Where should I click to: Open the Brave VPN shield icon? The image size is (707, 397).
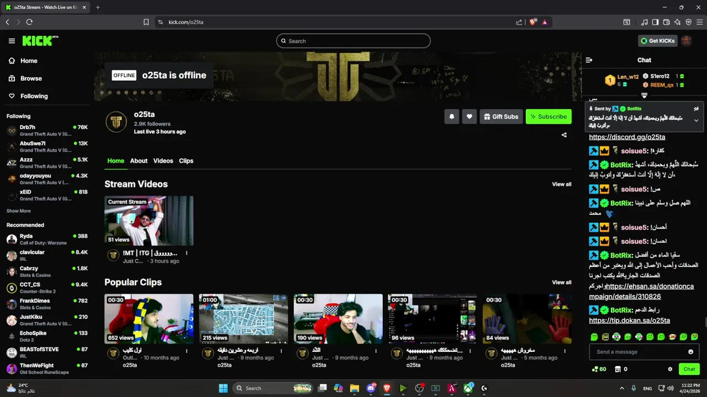tap(688, 22)
